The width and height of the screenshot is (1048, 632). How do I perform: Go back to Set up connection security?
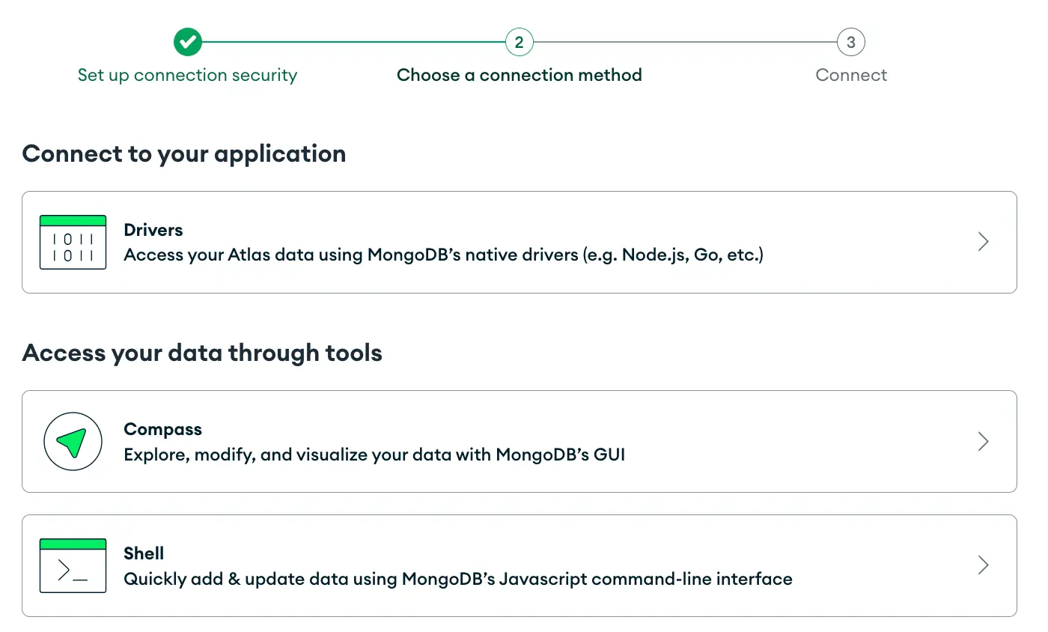pyautogui.click(x=187, y=75)
